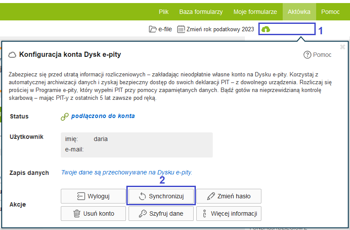Click Synchronizuj to sync data
This screenshot has height=230, width=350.
tap(161, 196)
